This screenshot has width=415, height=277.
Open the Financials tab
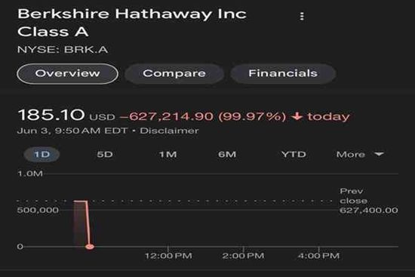point(283,73)
